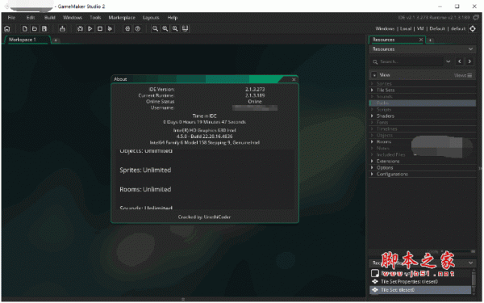Open the target settings crosshair icon
Viewport: 484px width, 303px height.
coord(473,29)
